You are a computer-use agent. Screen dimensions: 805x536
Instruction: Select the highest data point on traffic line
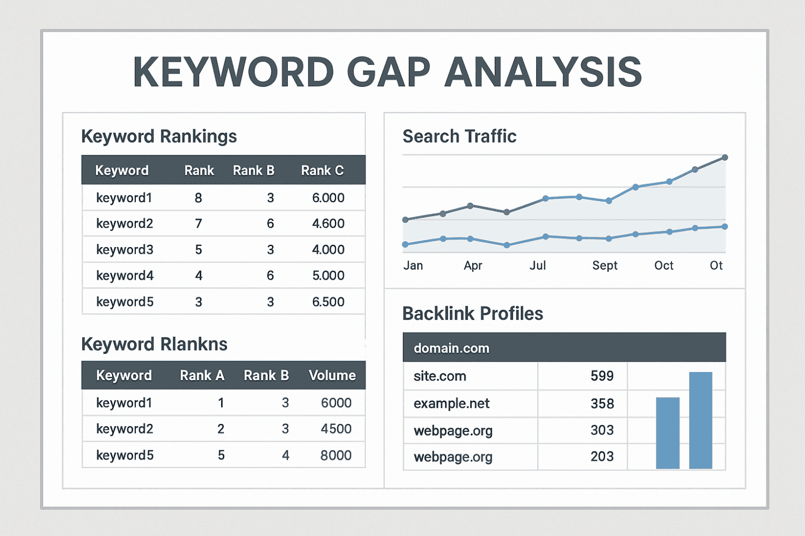point(724,158)
